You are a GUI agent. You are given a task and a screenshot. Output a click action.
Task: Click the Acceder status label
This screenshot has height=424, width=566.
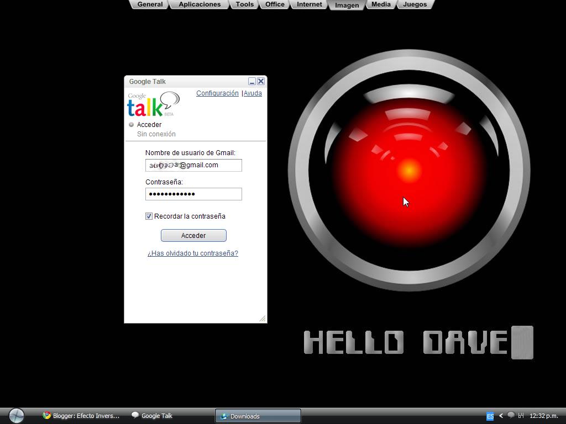(x=149, y=124)
